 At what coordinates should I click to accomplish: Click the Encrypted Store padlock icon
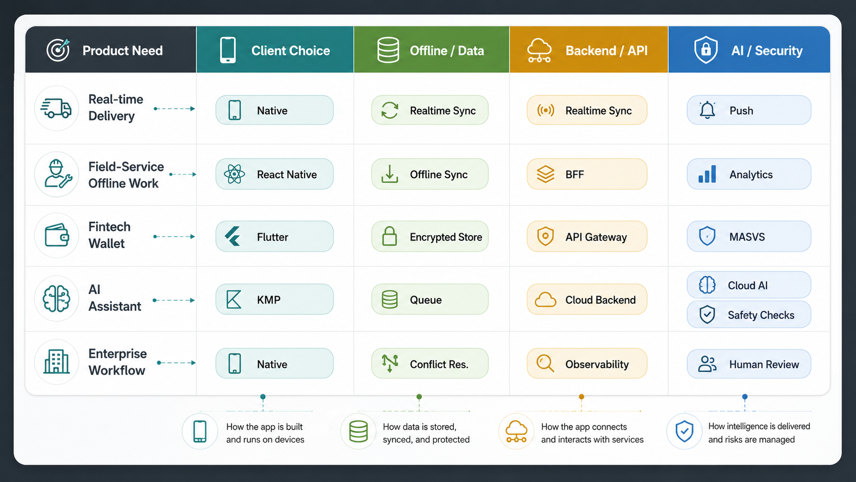390,236
